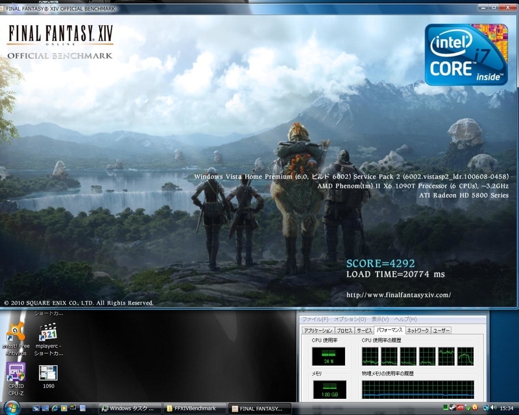The height and width of the screenshot is (415, 519).
Task: Launch media player from quick launch bar
Action: click(x=64, y=408)
